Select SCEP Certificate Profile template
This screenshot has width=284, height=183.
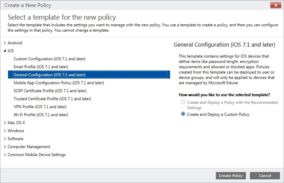50,91
